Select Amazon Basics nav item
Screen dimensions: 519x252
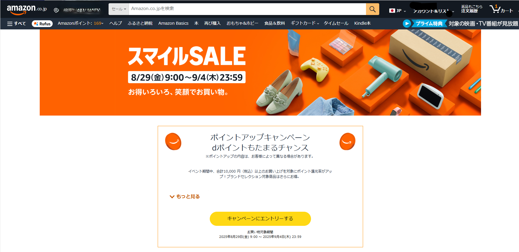point(173,23)
